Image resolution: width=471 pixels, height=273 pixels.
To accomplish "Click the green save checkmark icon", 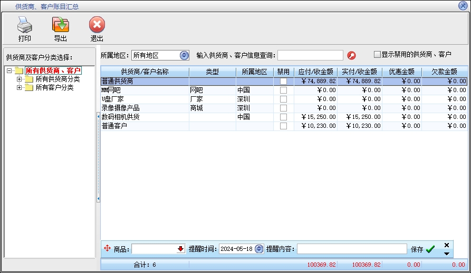I will pos(430,249).
